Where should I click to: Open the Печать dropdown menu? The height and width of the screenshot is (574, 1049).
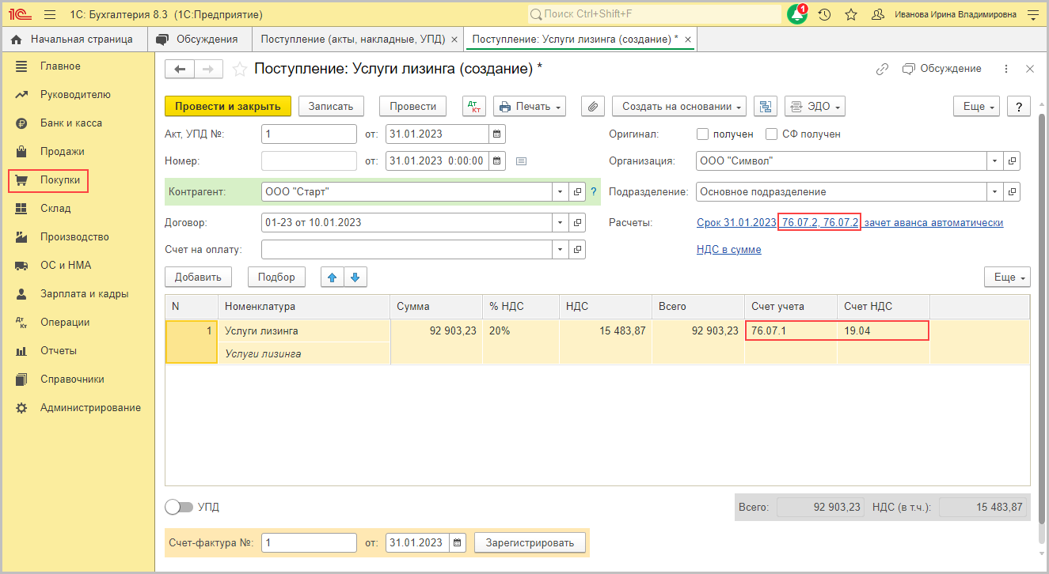point(530,106)
